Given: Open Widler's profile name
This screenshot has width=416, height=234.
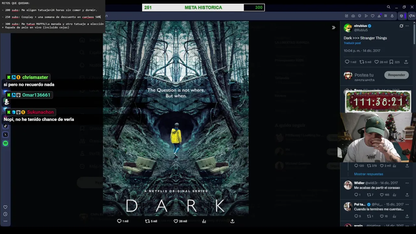Looking at the screenshot, I should pos(359,183).
